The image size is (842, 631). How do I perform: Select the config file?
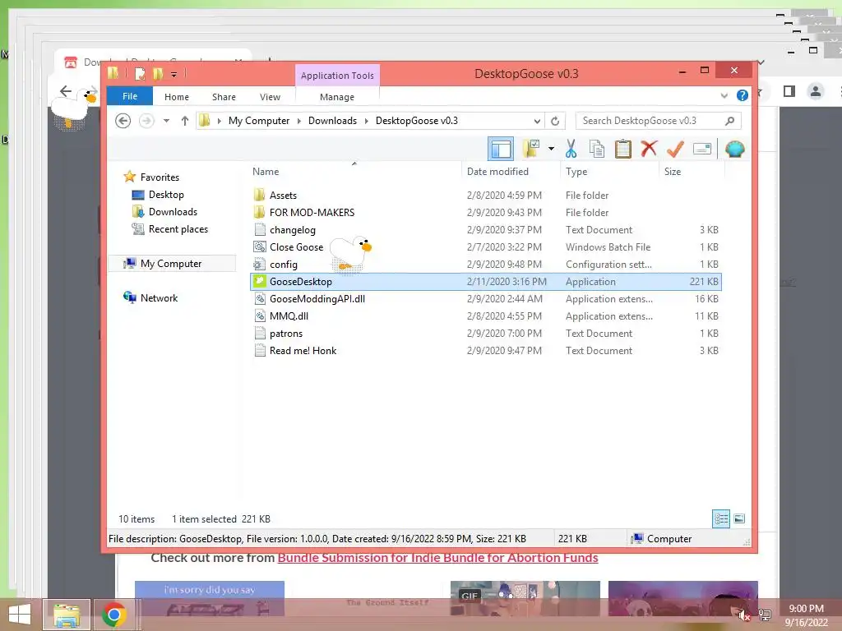click(x=485, y=264)
